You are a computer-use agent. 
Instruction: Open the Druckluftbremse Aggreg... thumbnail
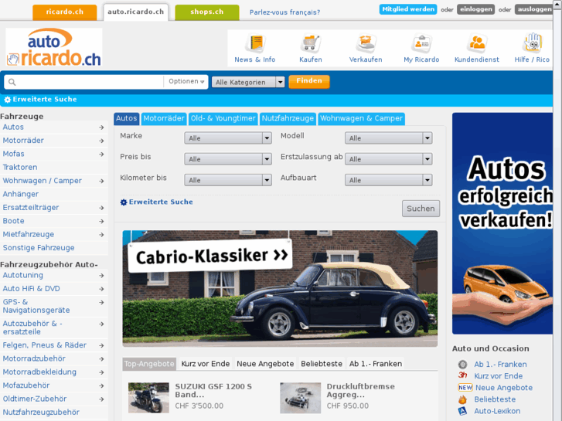pos(301,398)
